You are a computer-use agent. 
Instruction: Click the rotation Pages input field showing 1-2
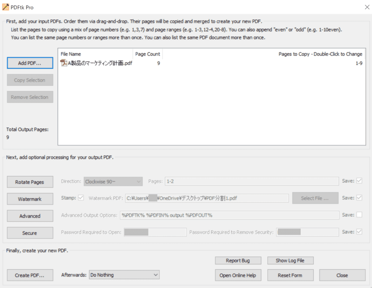252,181
